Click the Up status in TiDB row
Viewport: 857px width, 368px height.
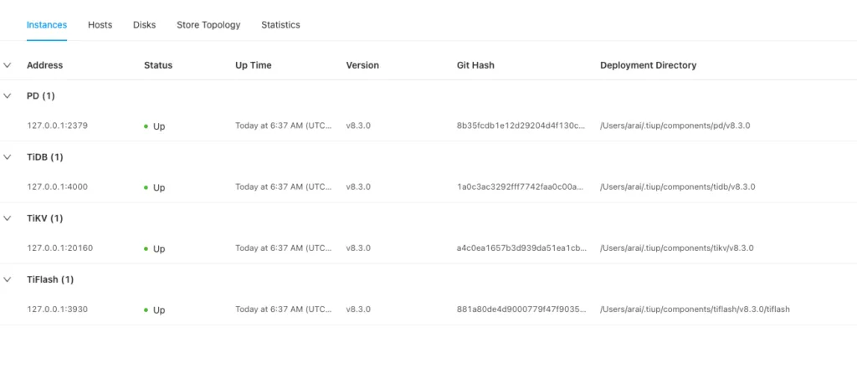155,187
